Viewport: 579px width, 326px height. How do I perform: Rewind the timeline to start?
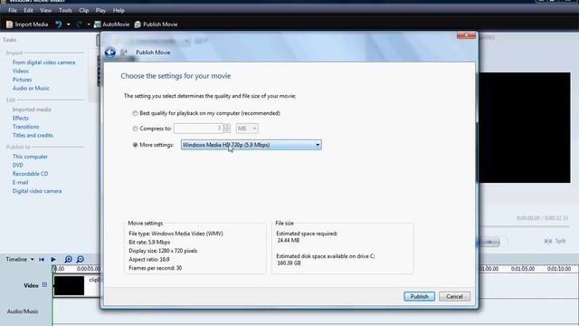pyautogui.click(x=42, y=260)
